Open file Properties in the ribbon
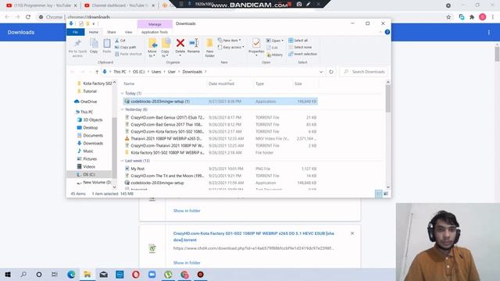500x281 pixels. coord(256,47)
